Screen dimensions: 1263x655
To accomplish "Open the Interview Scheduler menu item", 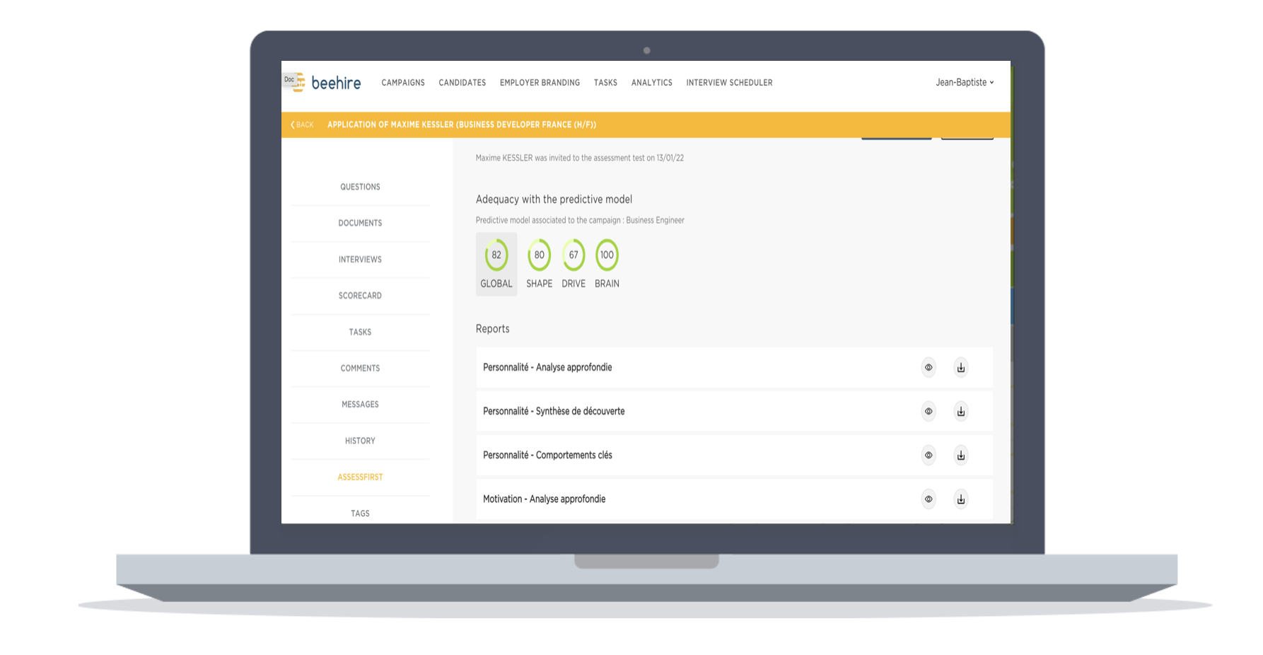I will click(729, 83).
